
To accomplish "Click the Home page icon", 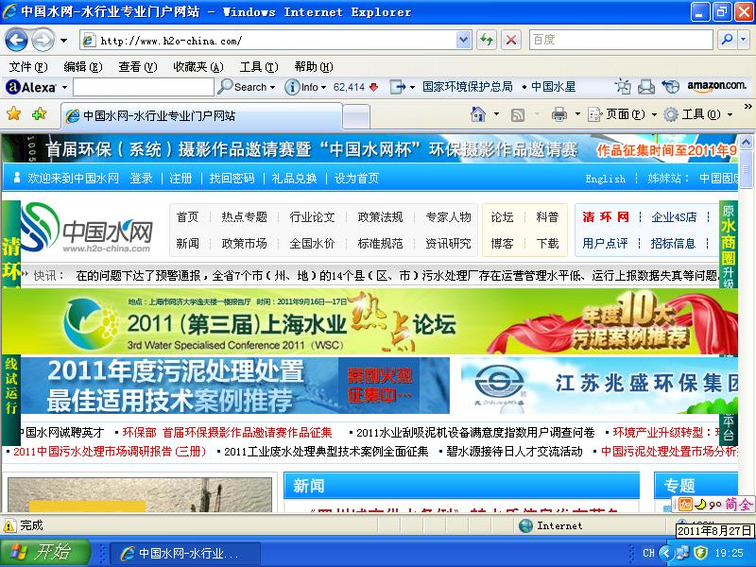I will [478, 114].
